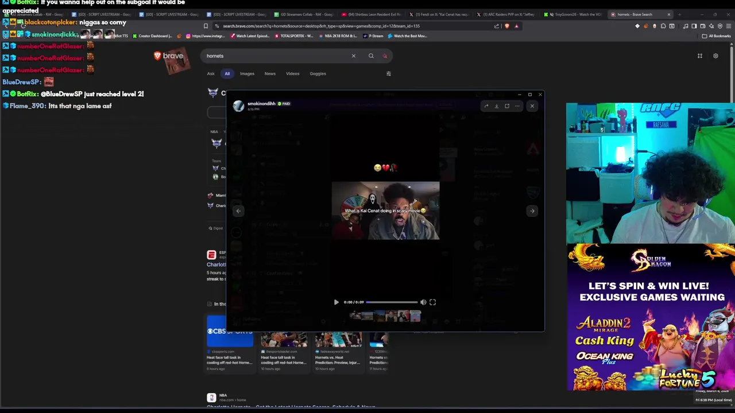Switch to Images results
This screenshot has width=735, height=413.
tap(247, 73)
